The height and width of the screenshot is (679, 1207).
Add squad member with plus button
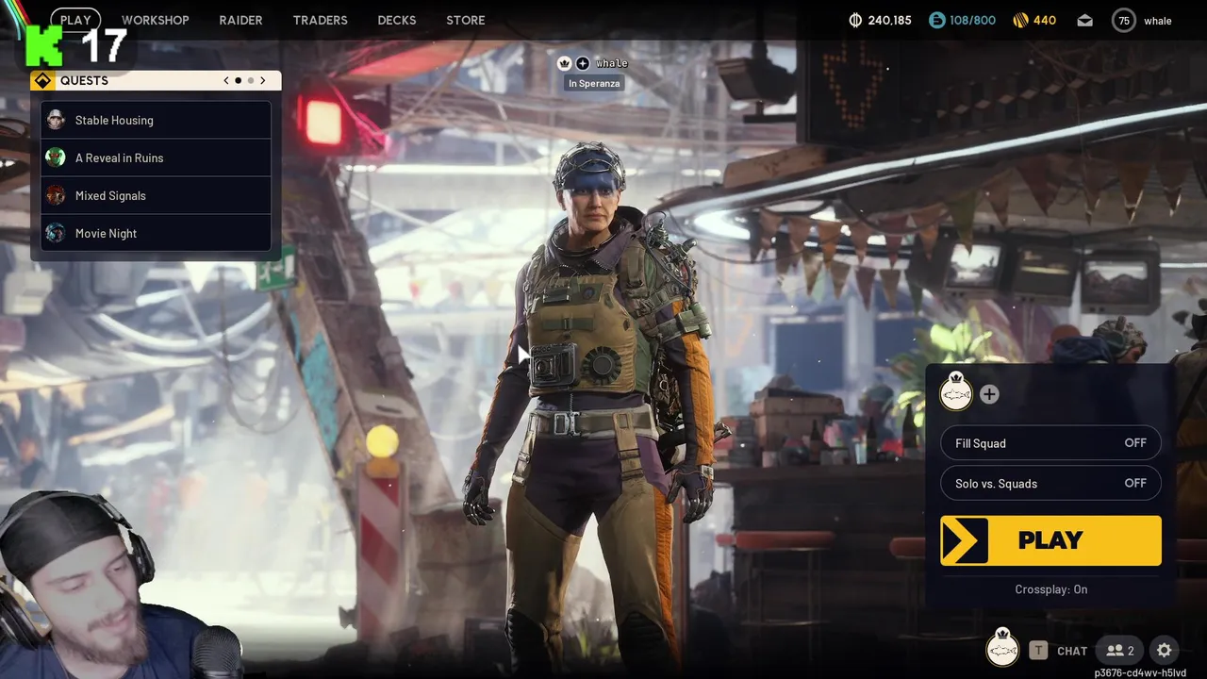coord(989,394)
